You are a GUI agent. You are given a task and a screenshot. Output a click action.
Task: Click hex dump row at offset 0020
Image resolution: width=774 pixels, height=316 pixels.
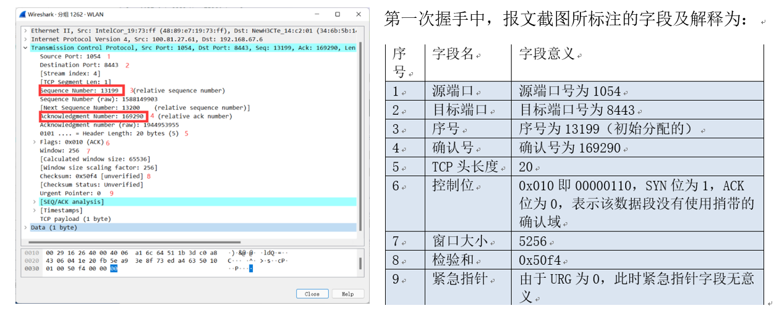pyautogui.click(x=155, y=260)
